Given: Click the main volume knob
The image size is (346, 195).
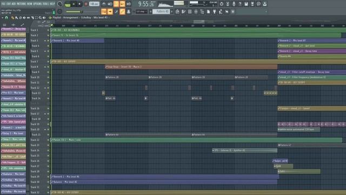Looking at the screenshot, I should click(59, 4).
